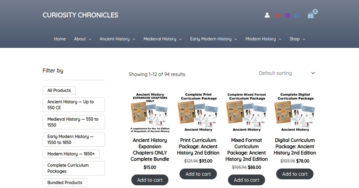The image size is (359, 188).
Task: Open the user account icon
Action: click(x=267, y=15)
